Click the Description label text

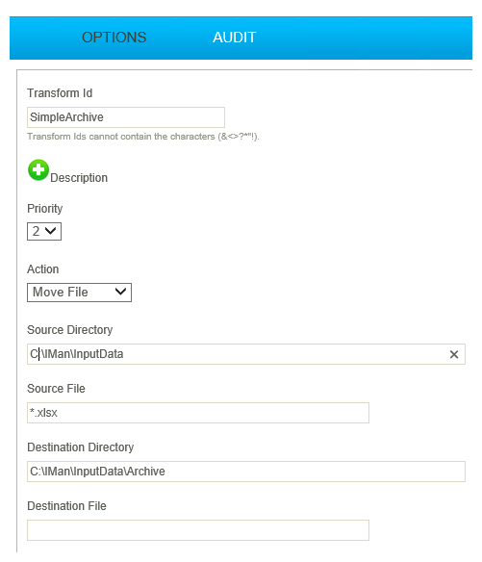79,178
